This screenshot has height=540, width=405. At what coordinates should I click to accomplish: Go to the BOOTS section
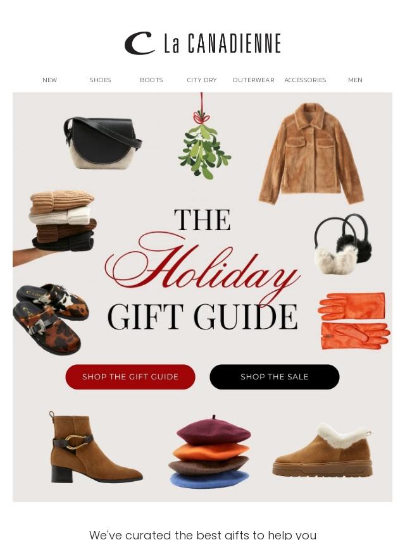click(151, 80)
